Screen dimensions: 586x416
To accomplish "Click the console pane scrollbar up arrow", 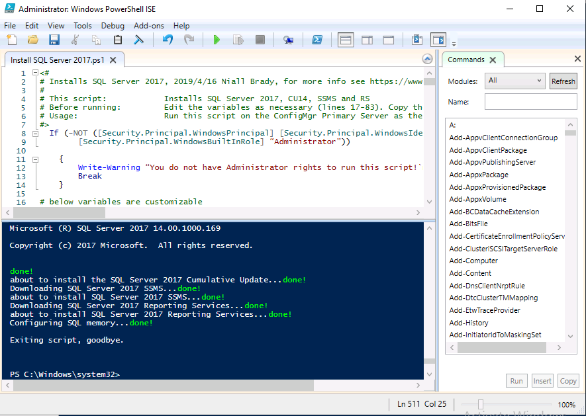I will pyautogui.click(x=429, y=228).
